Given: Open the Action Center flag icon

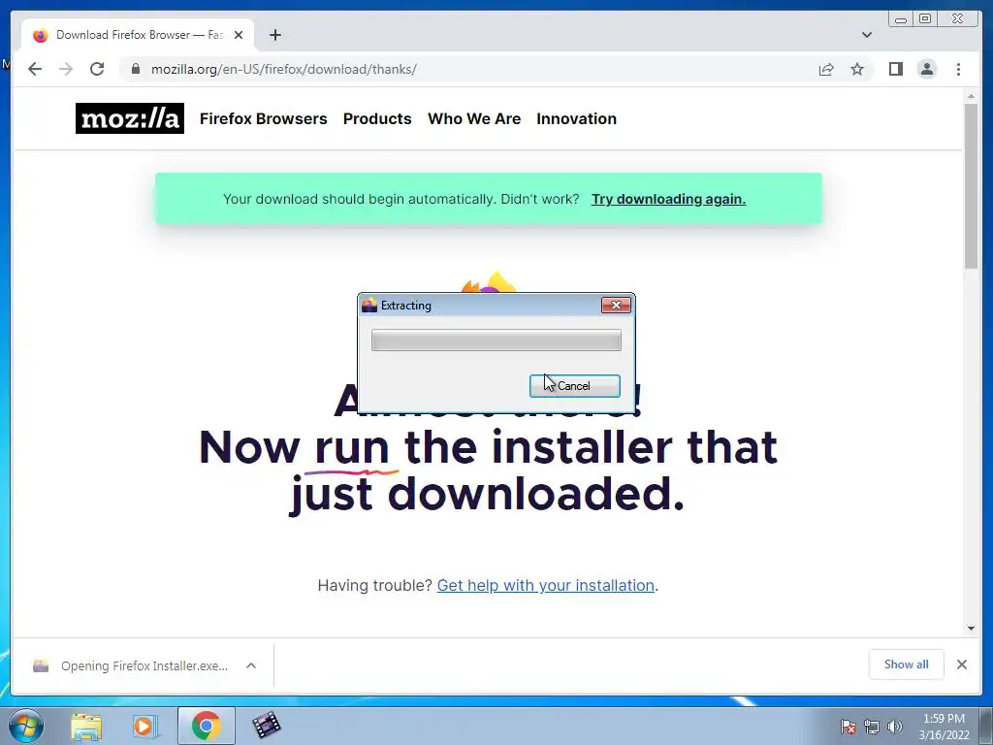Looking at the screenshot, I should click(848, 727).
